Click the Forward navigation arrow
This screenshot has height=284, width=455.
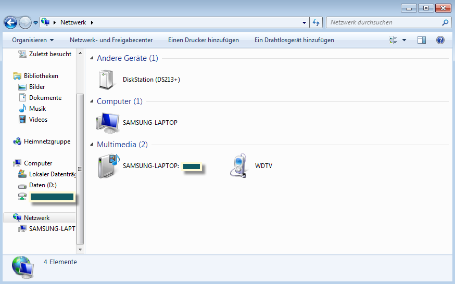coord(25,22)
